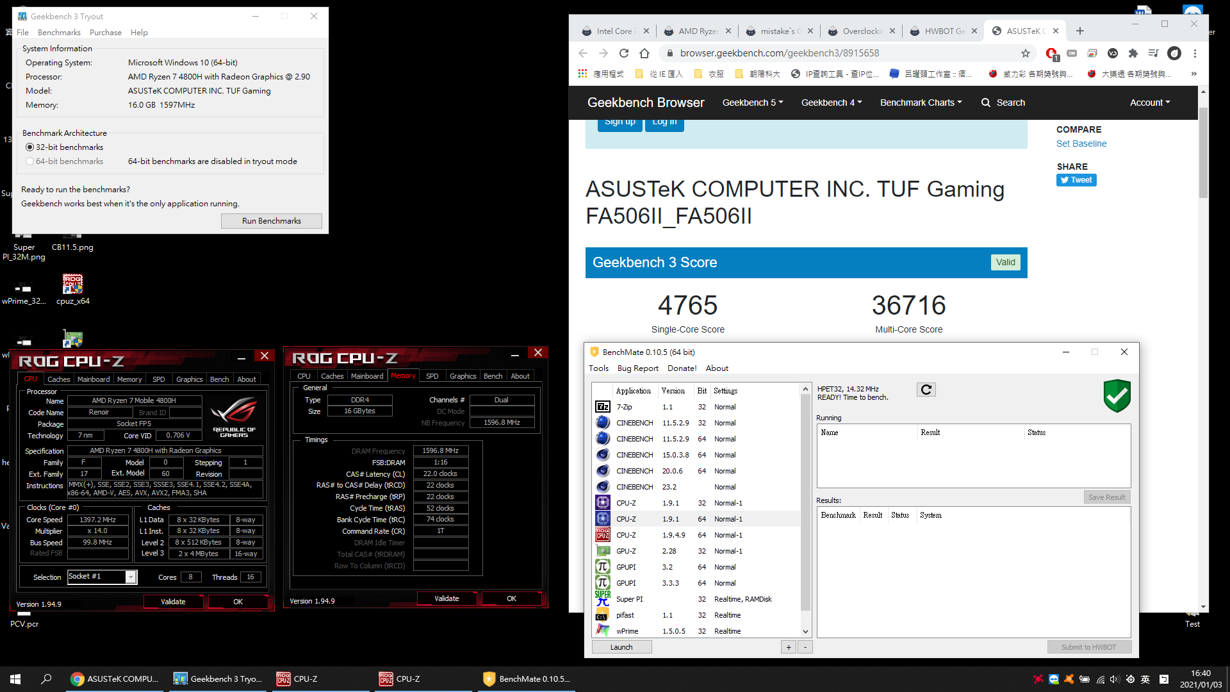This screenshot has width=1230, height=692.
Task: Open a new Chrome tab
Action: tap(1080, 31)
